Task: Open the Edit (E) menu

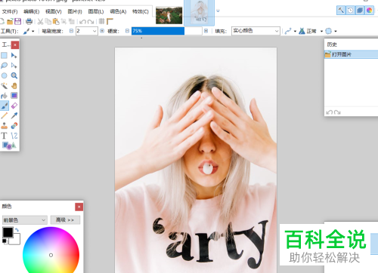Action: tap(32, 11)
